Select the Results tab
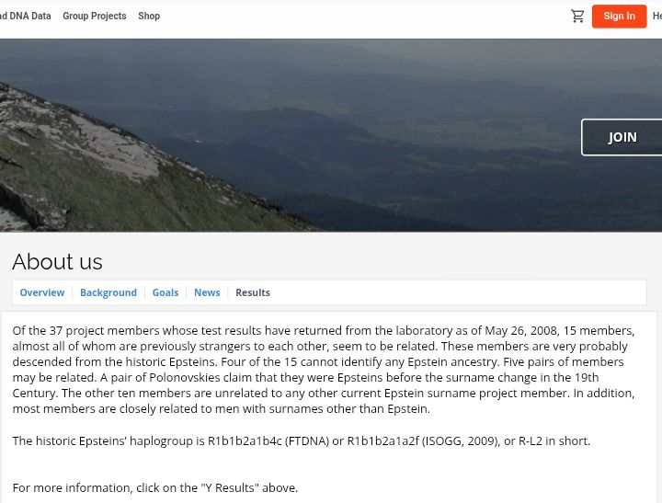 point(253,292)
